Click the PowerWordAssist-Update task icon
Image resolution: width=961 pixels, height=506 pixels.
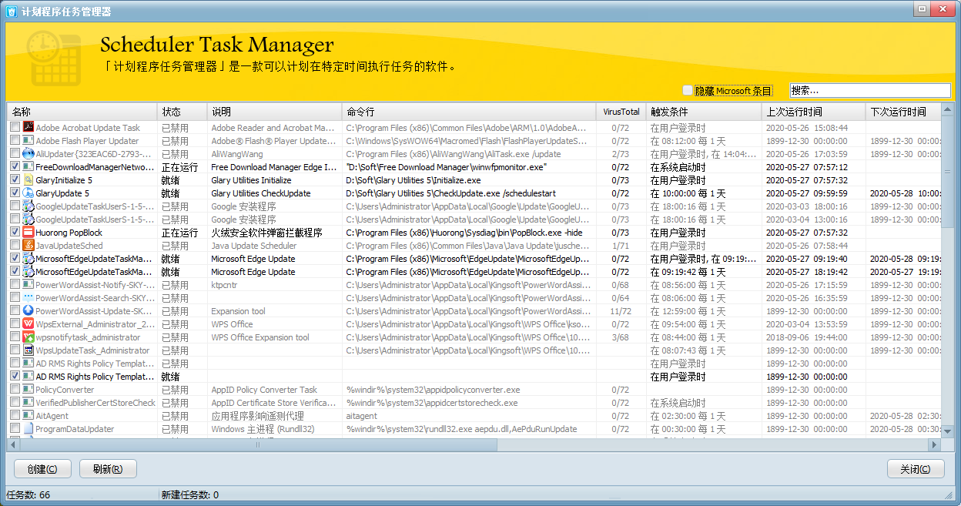point(28,311)
